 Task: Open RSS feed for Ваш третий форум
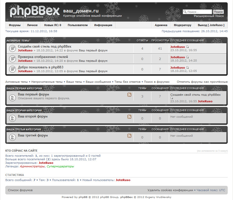pos(129,136)
